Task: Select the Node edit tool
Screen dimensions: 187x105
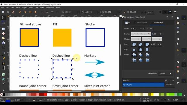Action: coord(3,22)
